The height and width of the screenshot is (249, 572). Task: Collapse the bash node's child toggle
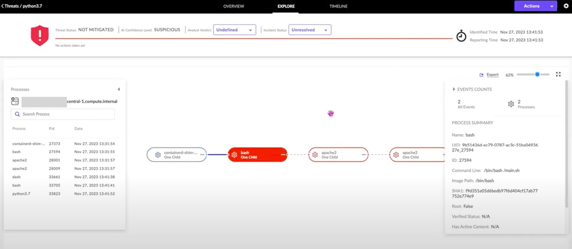[283, 155]
